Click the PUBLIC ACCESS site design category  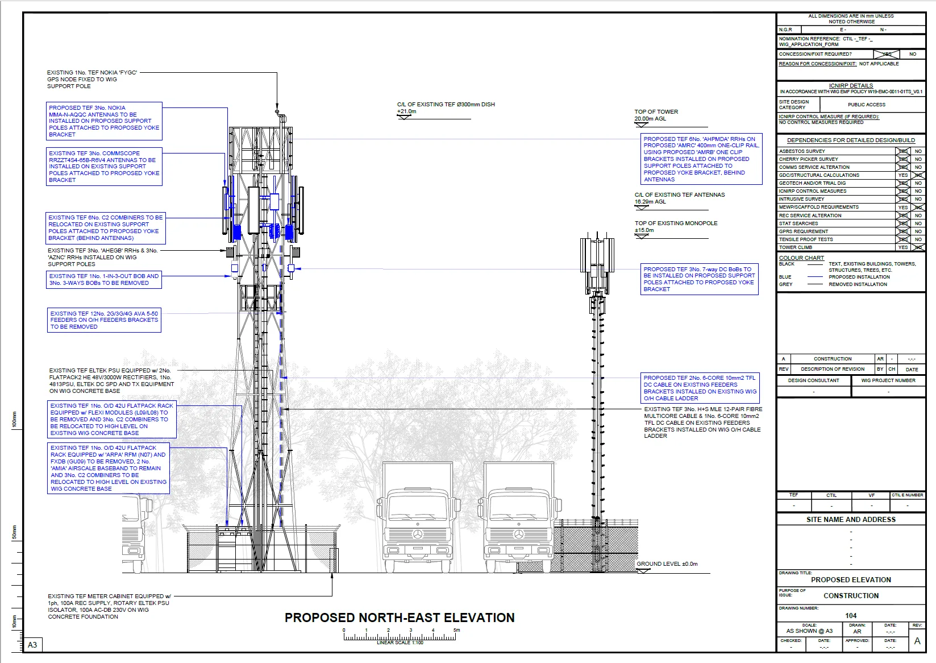click(x=867, y=105)
